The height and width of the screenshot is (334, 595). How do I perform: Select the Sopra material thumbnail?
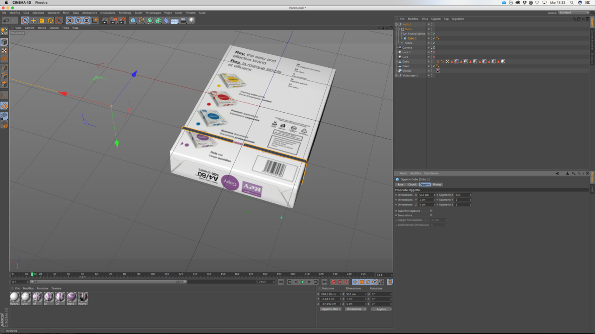click(x=71, y=298)
